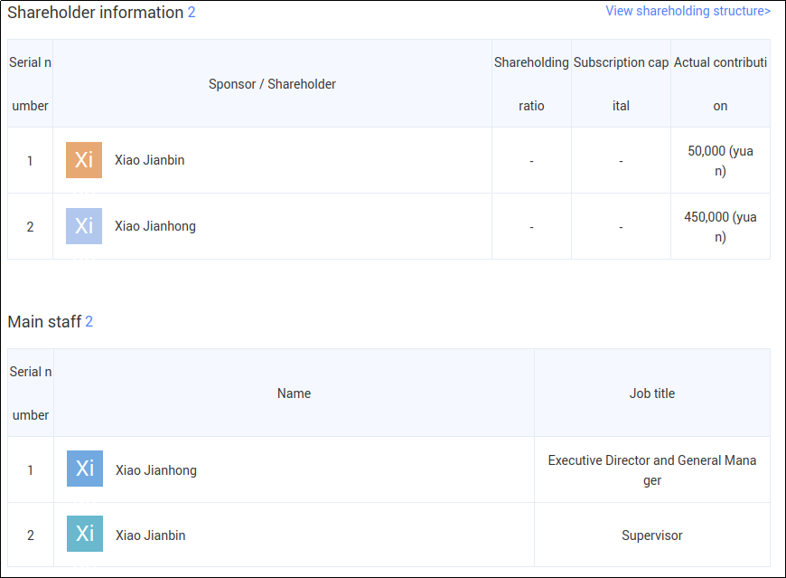Click the Actual contribution column header
786x578 pixels.
720,83
